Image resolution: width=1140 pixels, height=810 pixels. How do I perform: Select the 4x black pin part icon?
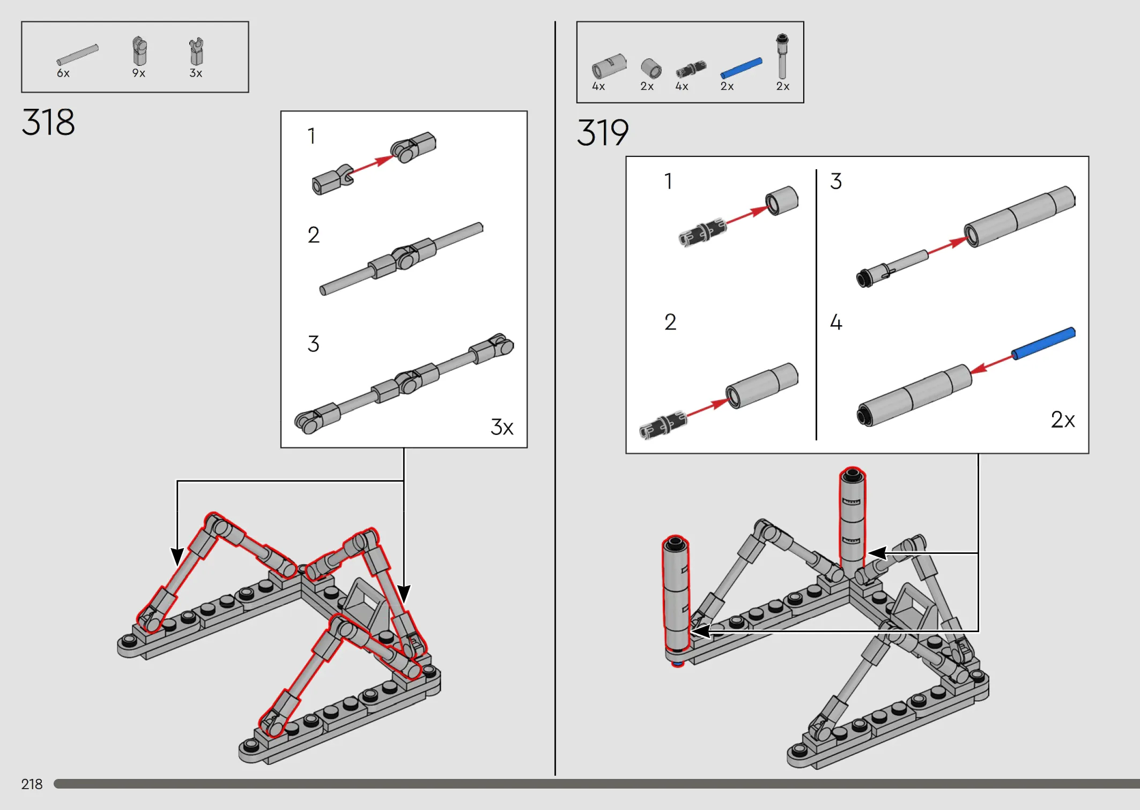point(691,70)
